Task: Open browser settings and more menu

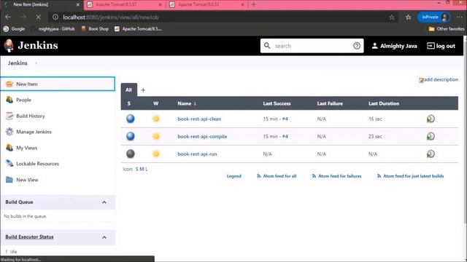Action: click(460, 17)
